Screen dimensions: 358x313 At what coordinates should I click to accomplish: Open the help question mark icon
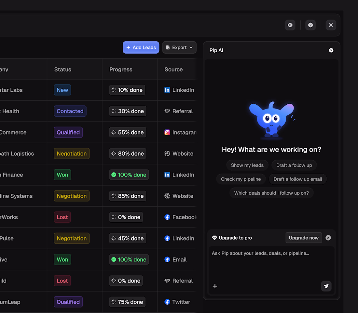click(x=310, y=25)
